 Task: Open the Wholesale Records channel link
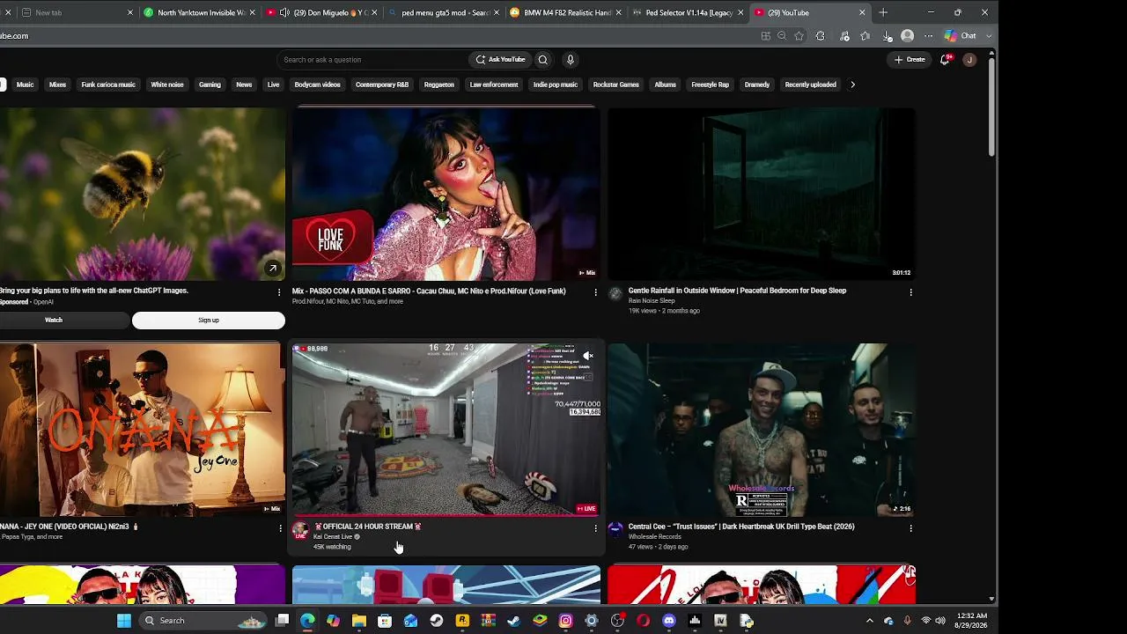click(654, 537)
